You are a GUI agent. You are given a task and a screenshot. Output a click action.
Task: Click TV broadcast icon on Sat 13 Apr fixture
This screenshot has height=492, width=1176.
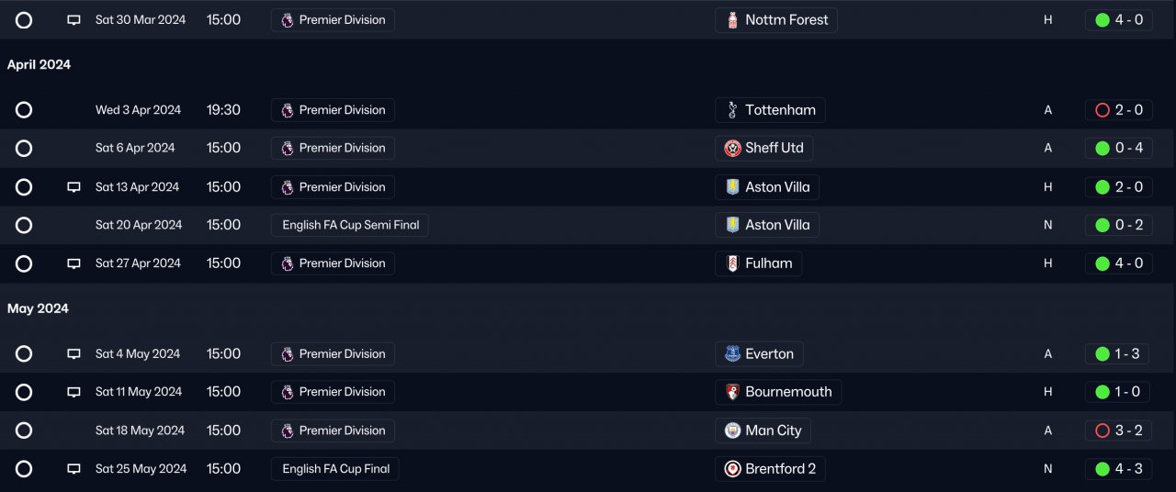74,187
